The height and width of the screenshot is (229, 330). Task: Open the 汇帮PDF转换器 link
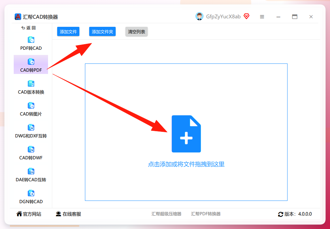click(206, 214)
